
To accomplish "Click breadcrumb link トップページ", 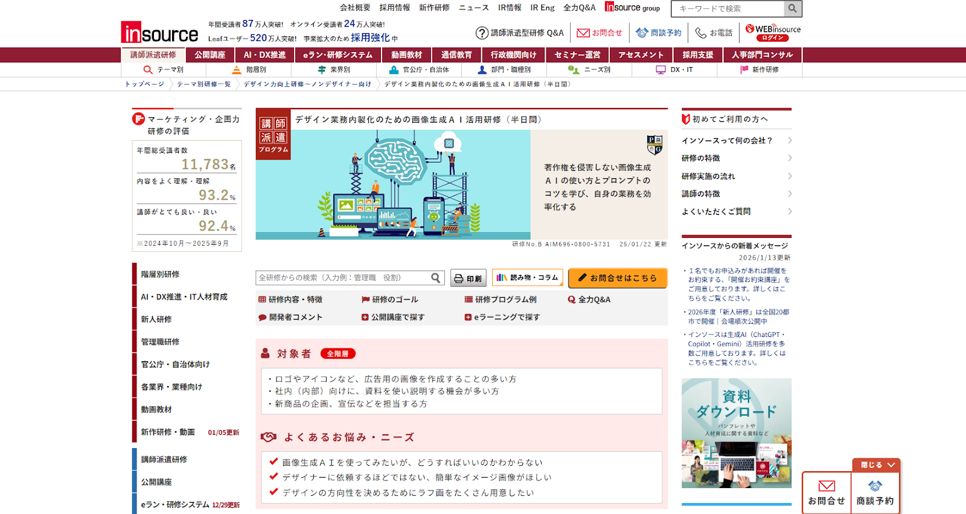I will pos(144,85).
